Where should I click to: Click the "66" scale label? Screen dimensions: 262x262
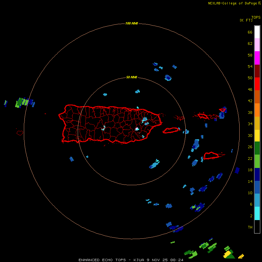tap(250, 32)
